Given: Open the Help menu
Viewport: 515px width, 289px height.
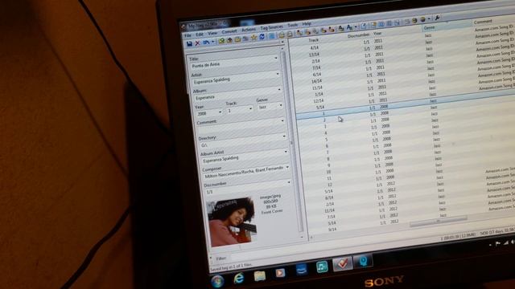Looking at the screenshot, I should coord(307,24).
